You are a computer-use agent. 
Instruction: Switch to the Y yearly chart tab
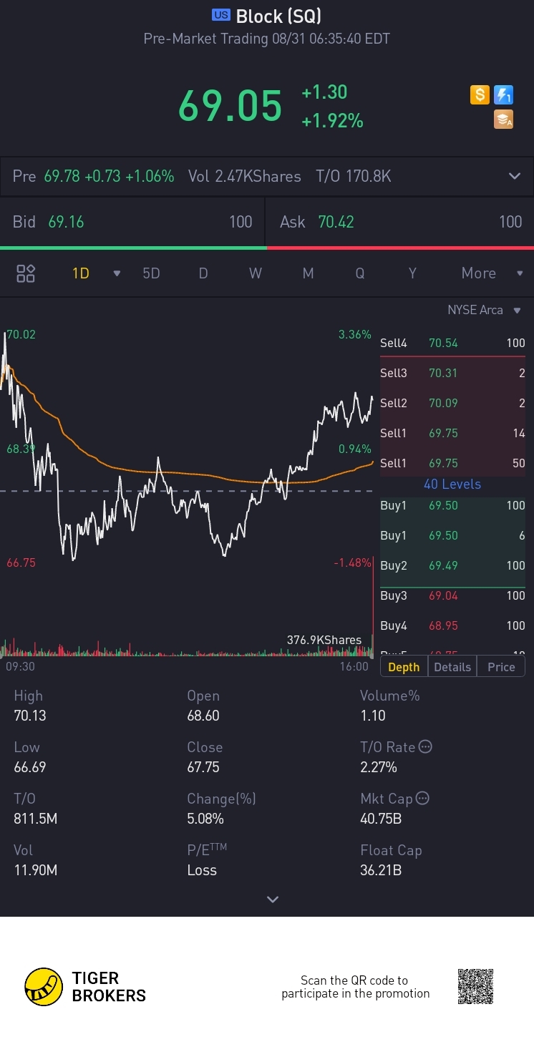tap(412, 273)
